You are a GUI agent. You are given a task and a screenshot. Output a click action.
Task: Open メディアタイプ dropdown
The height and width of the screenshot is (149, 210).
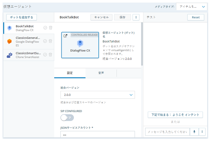pos(192,7)
